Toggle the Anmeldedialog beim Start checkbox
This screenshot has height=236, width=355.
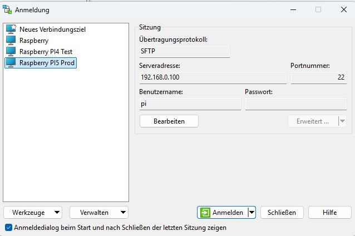pos(8,227)
